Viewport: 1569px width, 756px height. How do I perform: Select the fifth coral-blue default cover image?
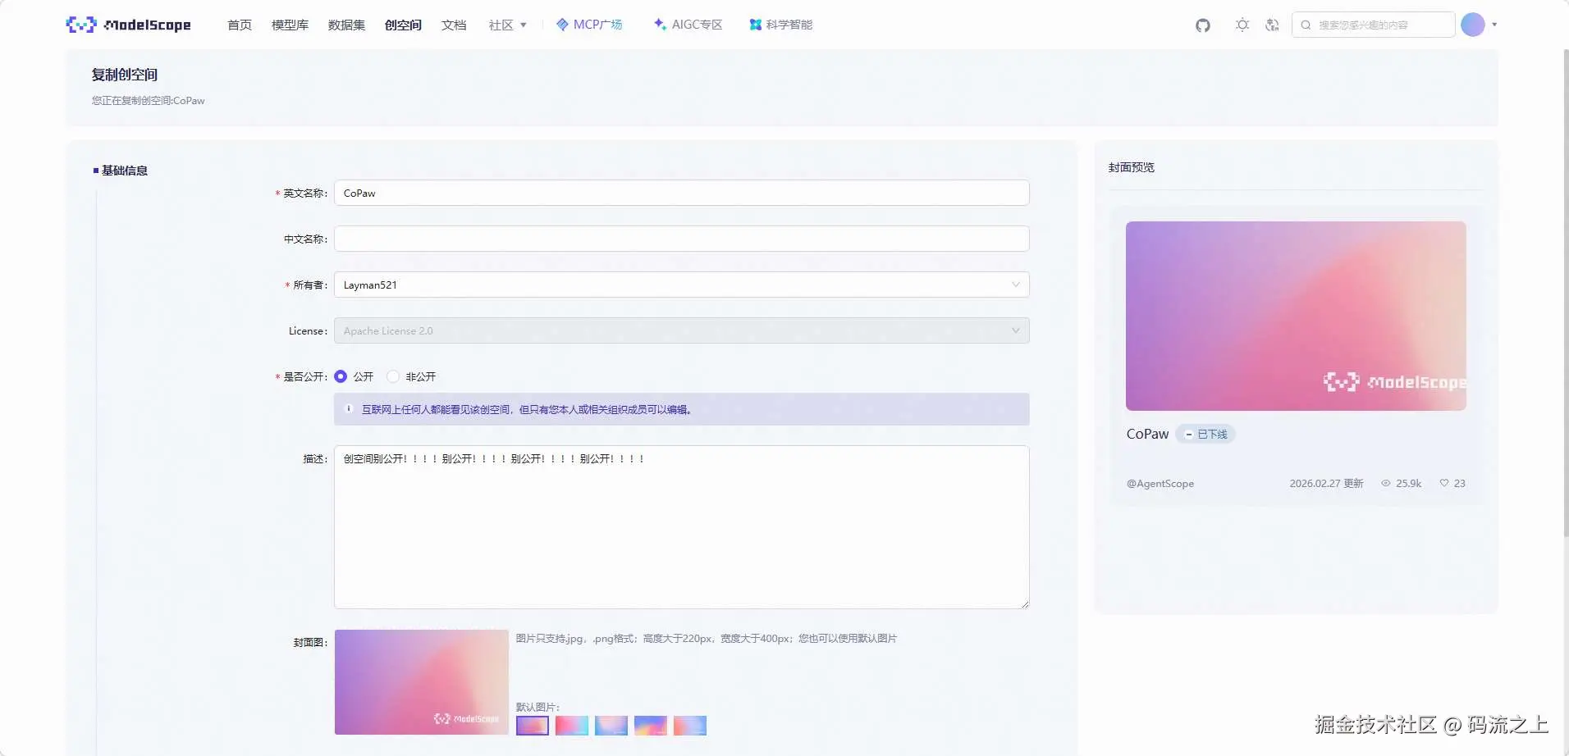click(x=690, y=726)
